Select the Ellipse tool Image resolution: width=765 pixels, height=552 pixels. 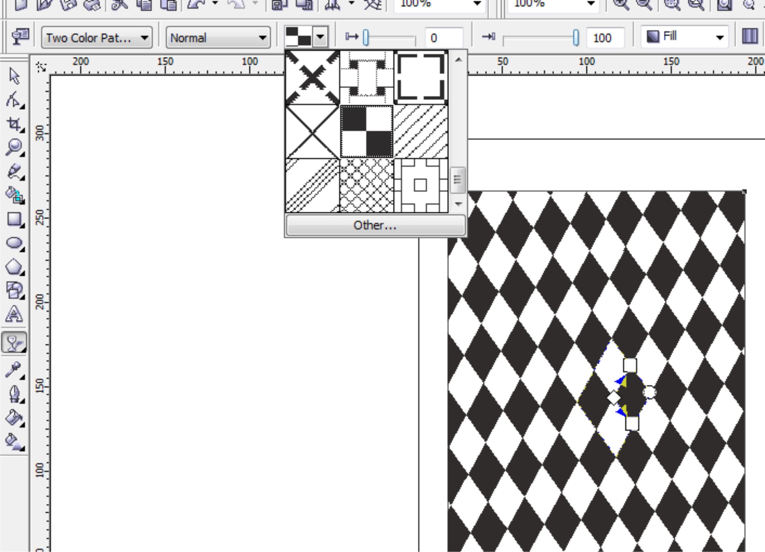pyautogui.click(x=14, y=243)
